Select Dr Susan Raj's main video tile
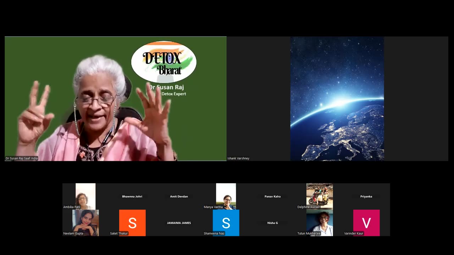 tap(116, 99)
